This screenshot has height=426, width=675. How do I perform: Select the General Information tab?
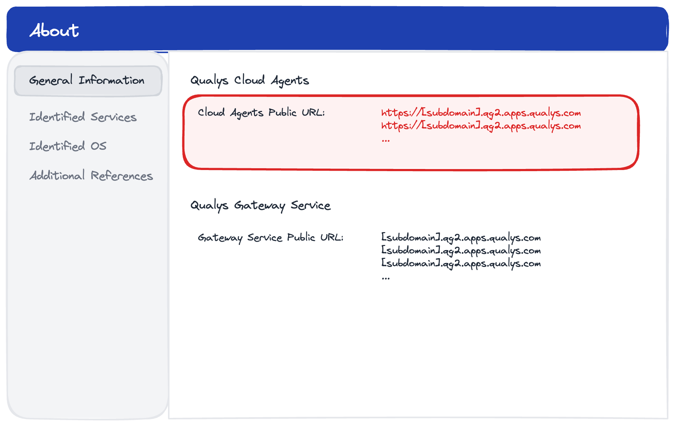[x=87, y=80]
